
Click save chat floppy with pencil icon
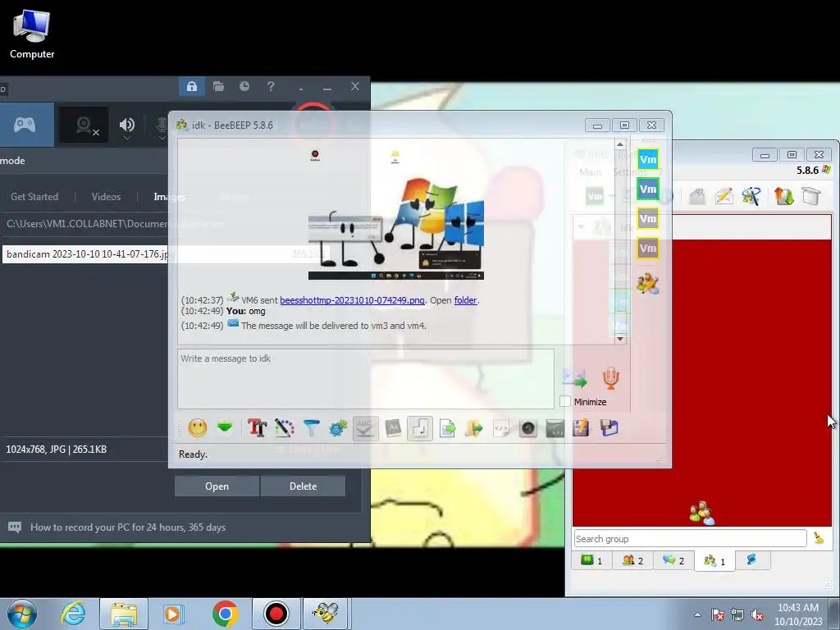tap(582, 428)
